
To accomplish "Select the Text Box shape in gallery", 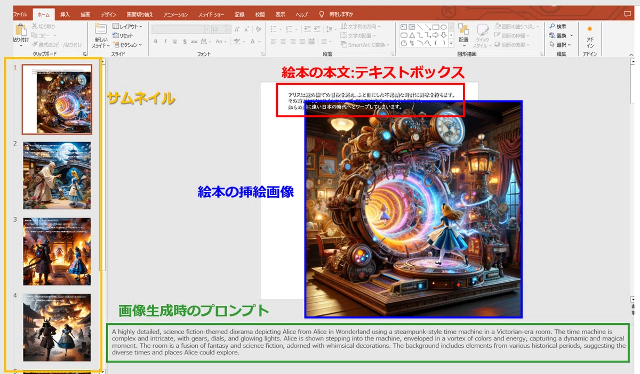I will [x=404, y=27].
